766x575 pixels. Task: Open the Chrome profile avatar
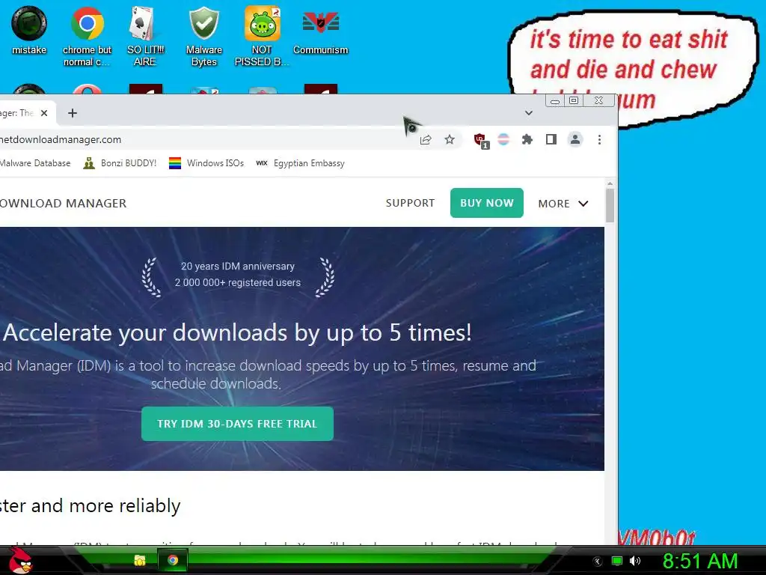tap(575, 140)
